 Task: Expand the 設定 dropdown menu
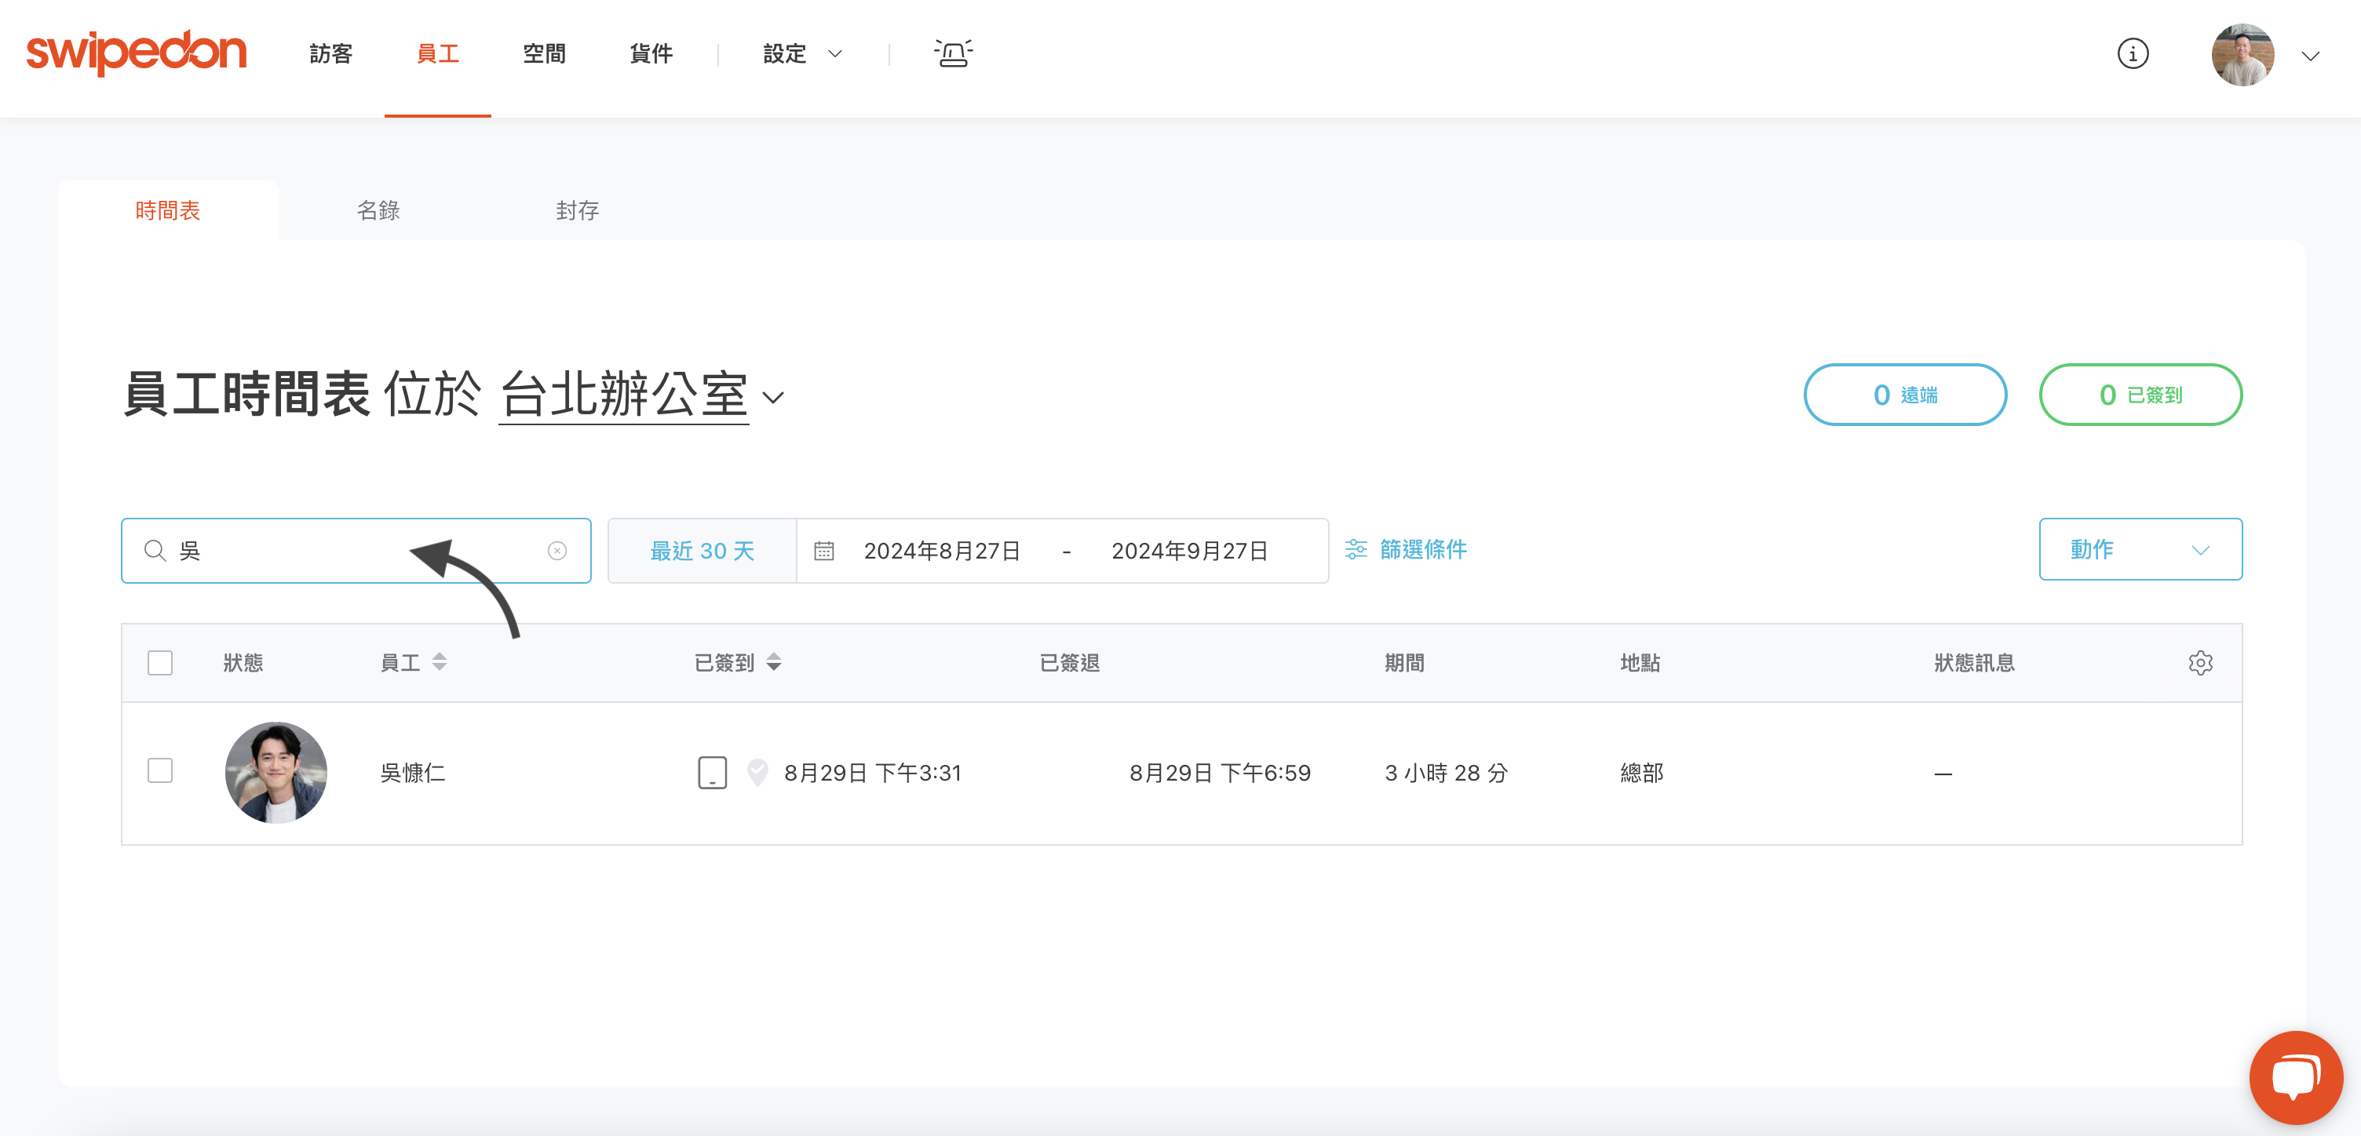tap(802, 53)
